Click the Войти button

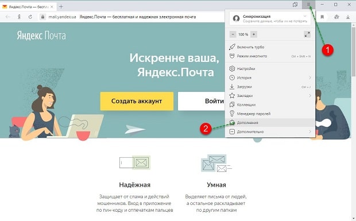[202, 101]
